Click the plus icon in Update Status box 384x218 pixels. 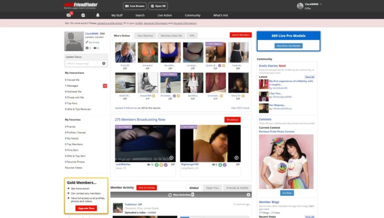104,63
